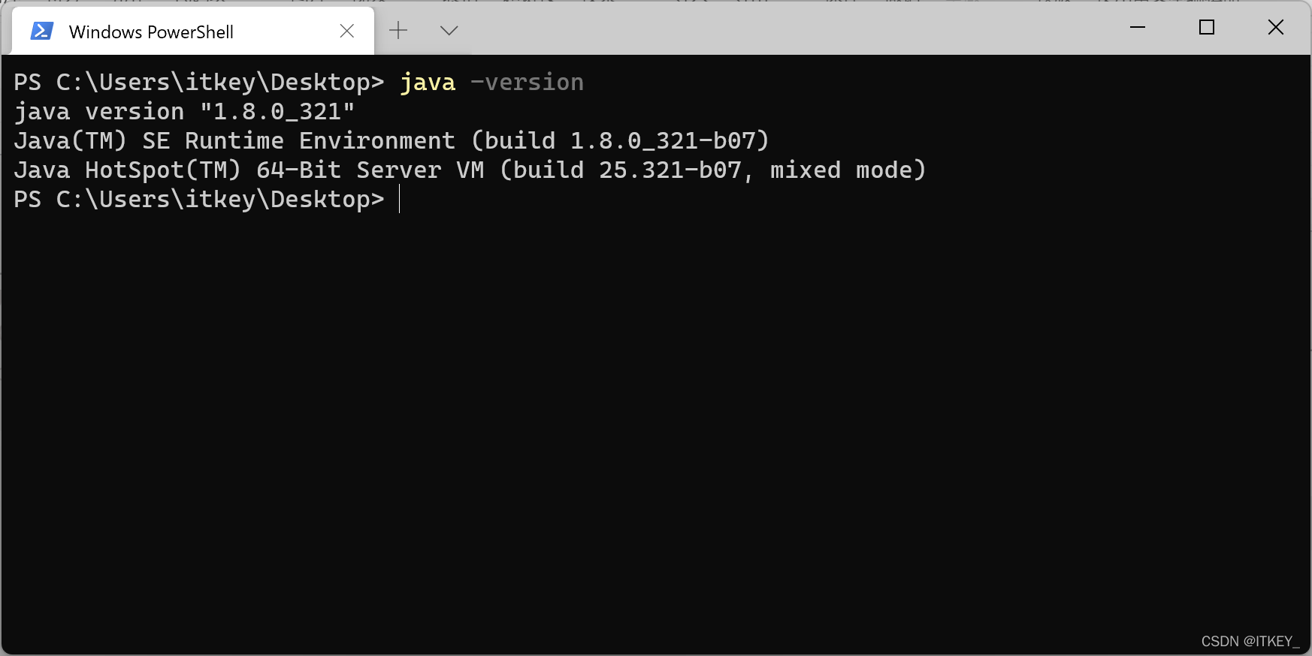Click the last PS C:\Users\itkey\Desktop> prompt
The image size is (1312, 656).
(x=198, y=200)
